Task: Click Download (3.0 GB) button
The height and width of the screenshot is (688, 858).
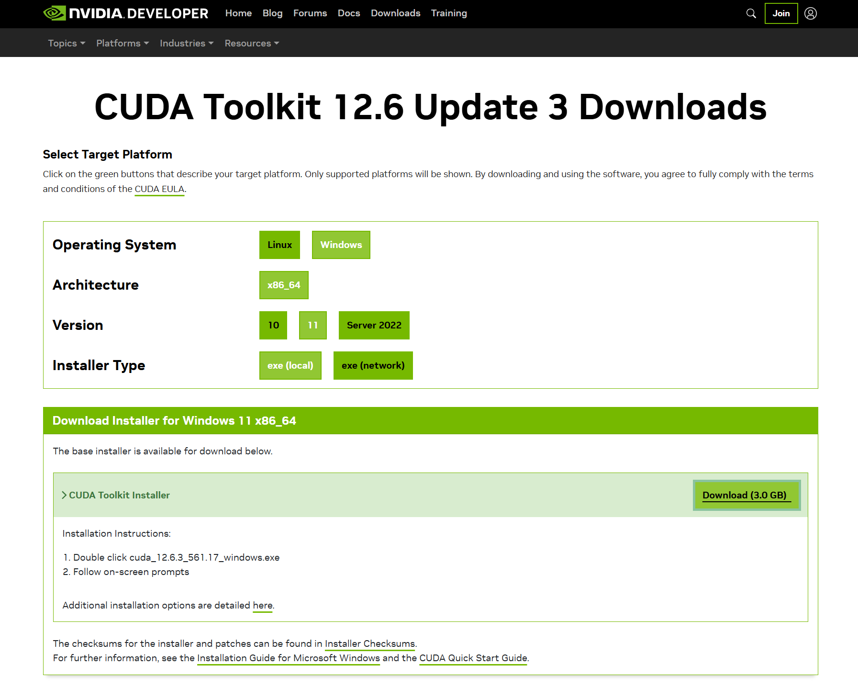Action: coord(747,495)
